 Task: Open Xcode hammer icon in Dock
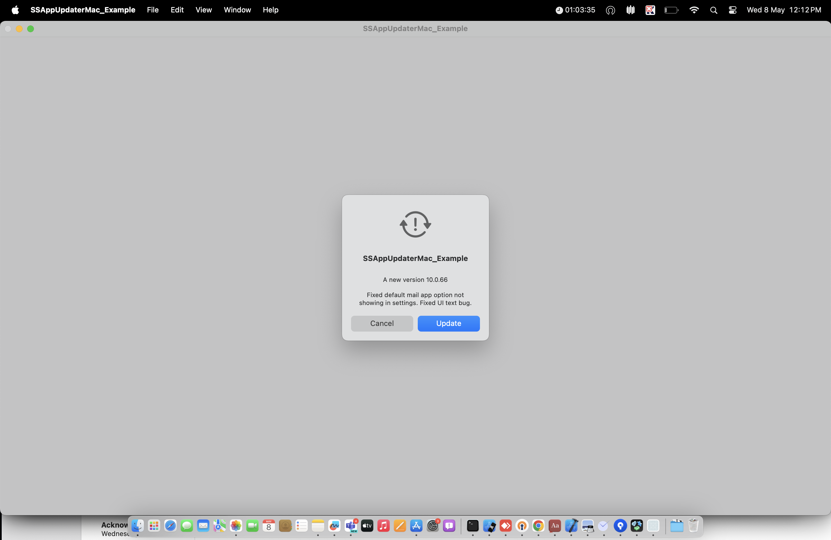(571, 525)
